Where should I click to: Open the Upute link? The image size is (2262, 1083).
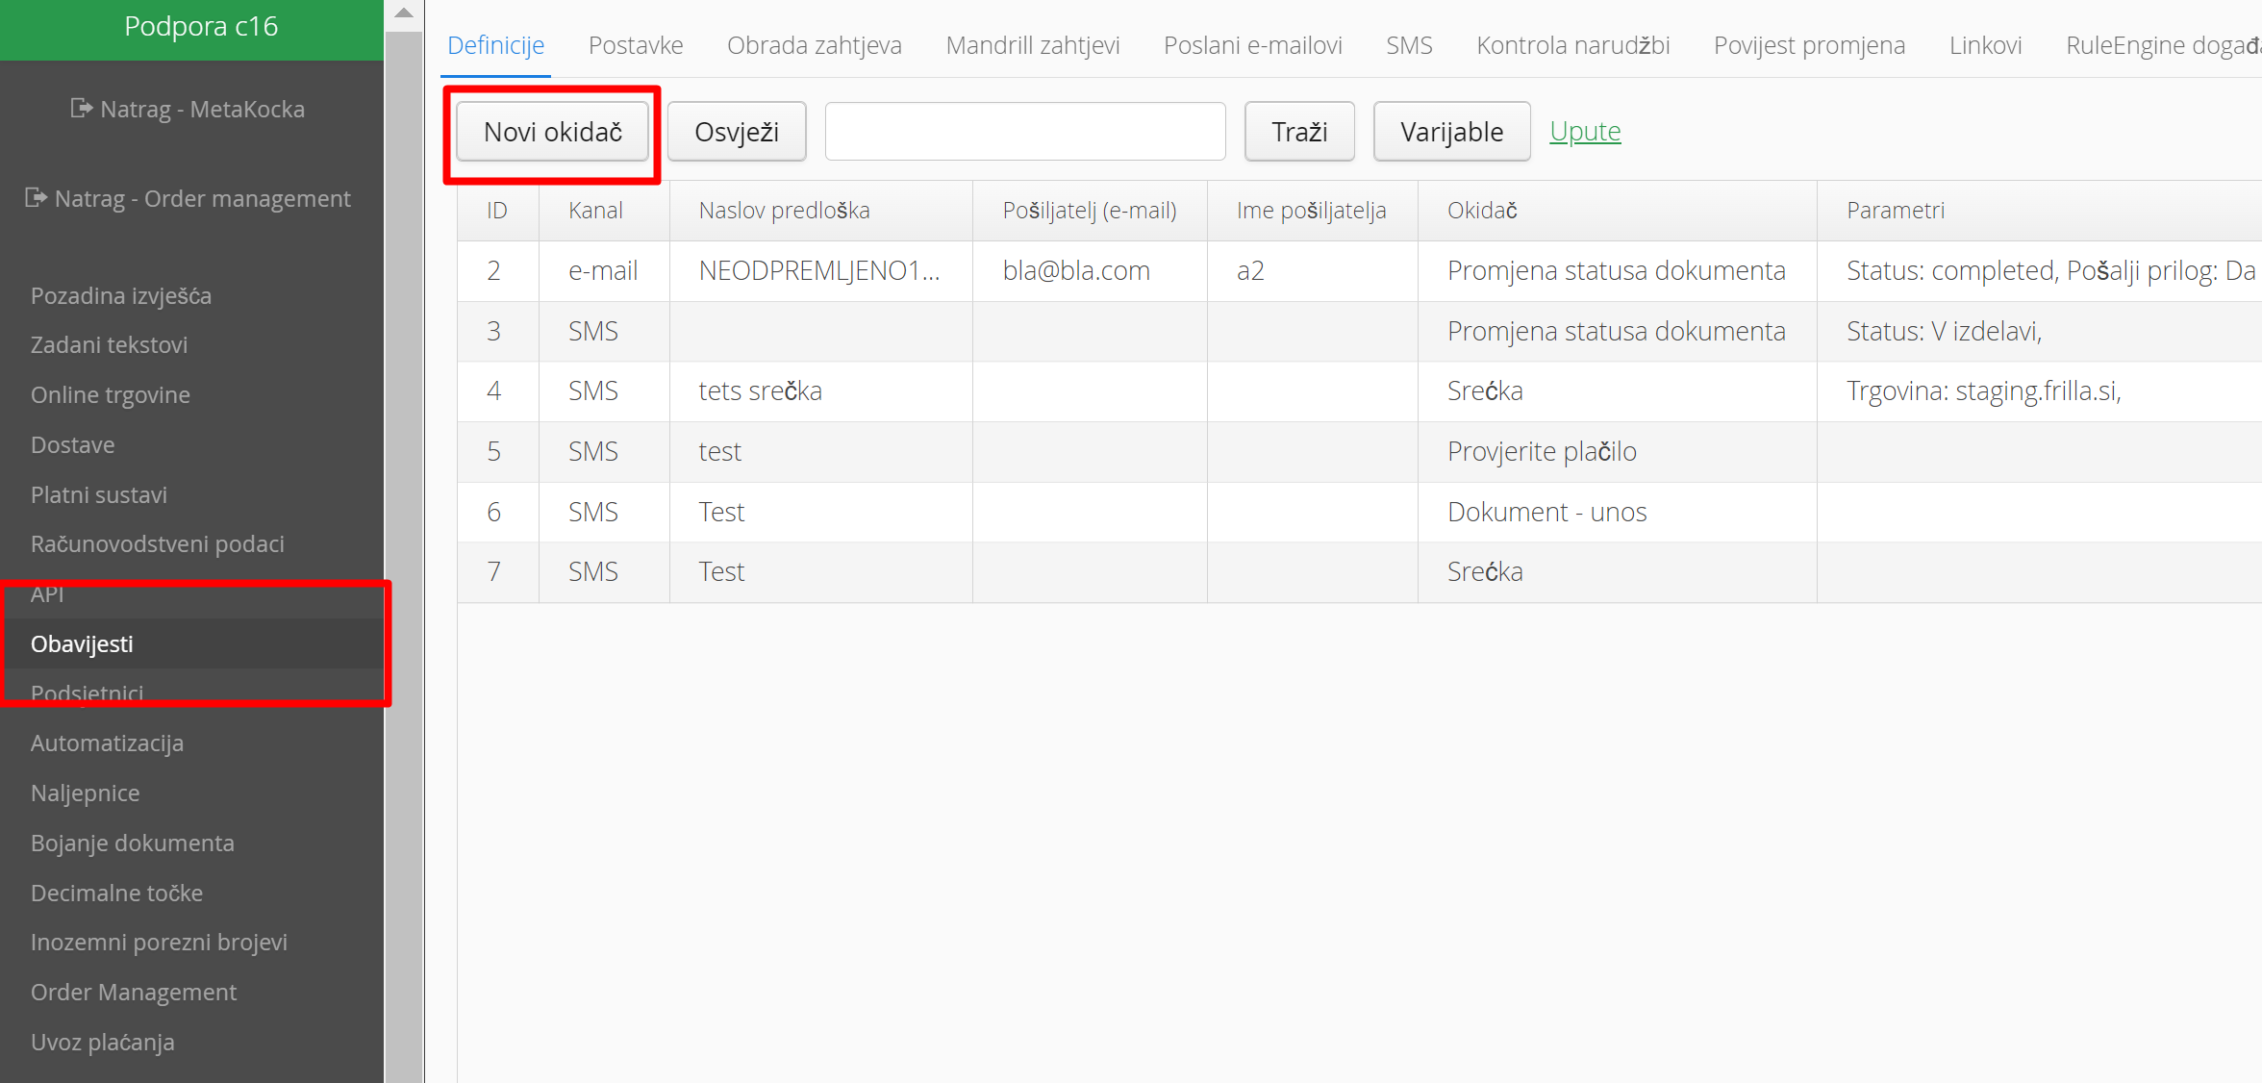click(x=1584, y=131)
